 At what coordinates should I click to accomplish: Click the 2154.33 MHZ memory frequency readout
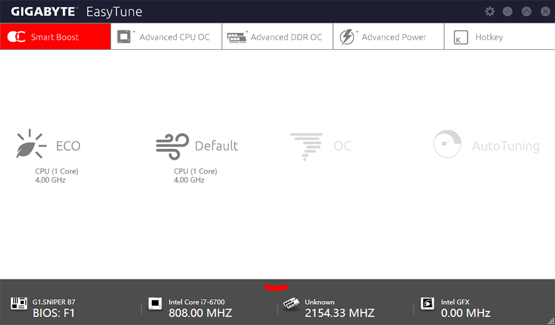(339, 313)
